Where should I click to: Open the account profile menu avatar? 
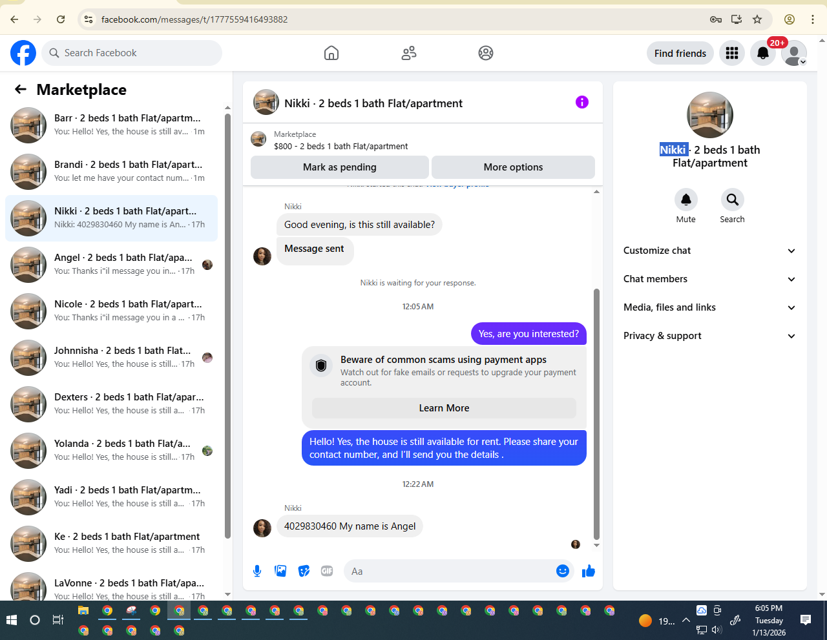coord(794,53)
